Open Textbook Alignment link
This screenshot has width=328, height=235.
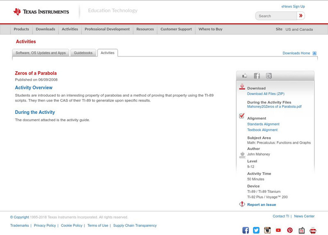262,130
